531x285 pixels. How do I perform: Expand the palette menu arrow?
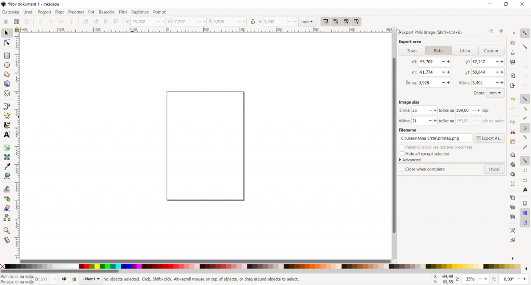tap(526, 269)
